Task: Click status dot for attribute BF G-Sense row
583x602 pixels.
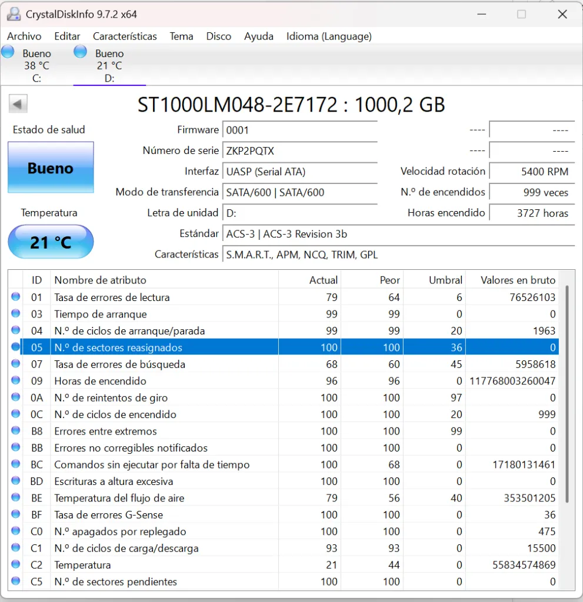Action: [x=16, y=514]
